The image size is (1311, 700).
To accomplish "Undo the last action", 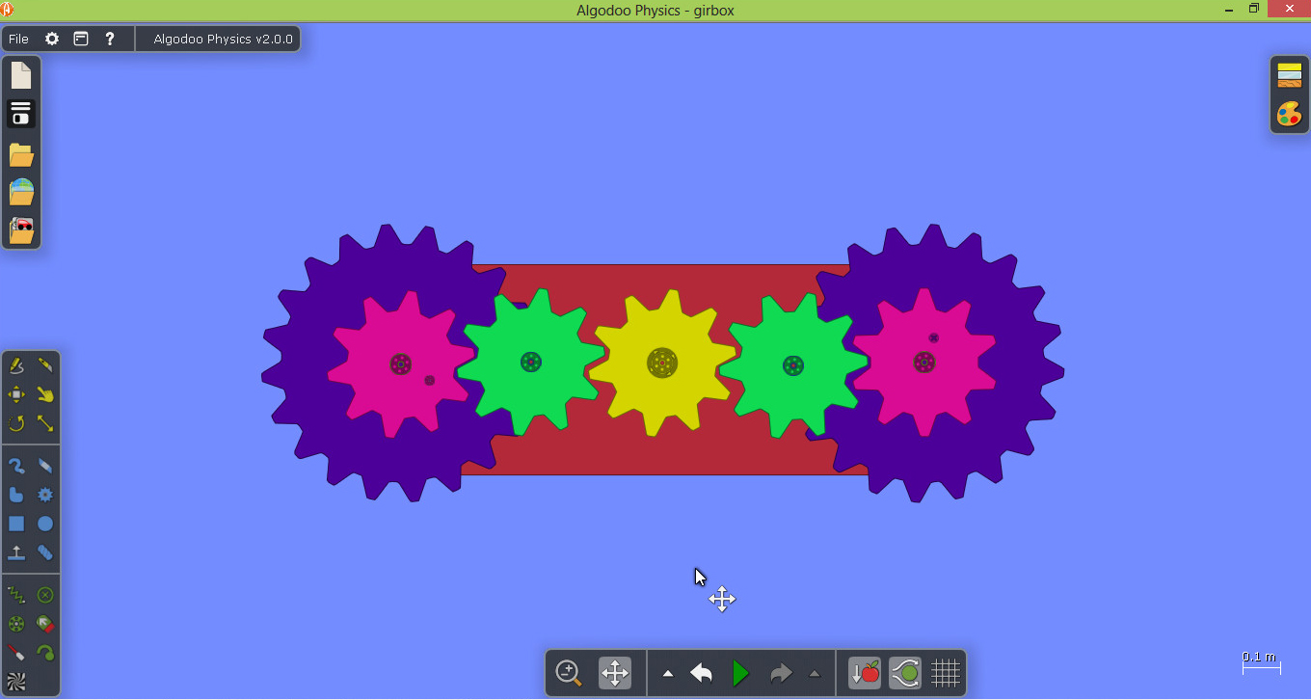I will [701, 673].
